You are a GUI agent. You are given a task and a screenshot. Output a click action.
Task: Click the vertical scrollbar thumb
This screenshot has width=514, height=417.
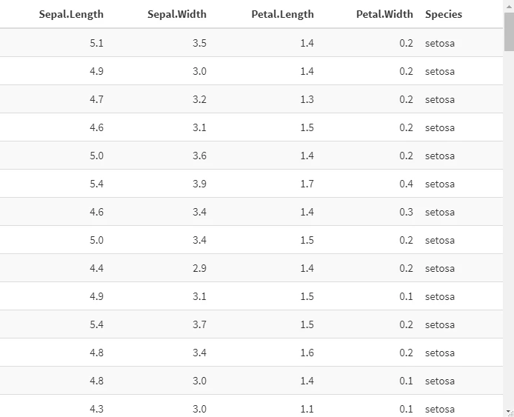pyautogui.click(x=509, y=32)
